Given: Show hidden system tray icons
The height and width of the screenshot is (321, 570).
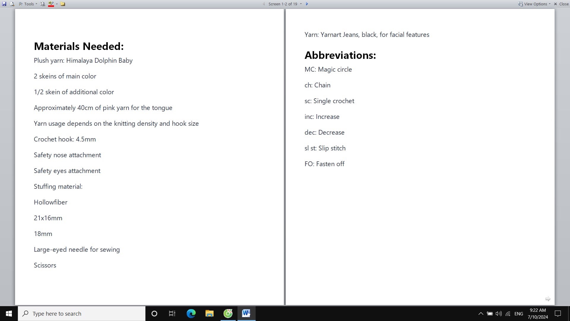Looking at the screenshot, I should click(x=481, y=314).
